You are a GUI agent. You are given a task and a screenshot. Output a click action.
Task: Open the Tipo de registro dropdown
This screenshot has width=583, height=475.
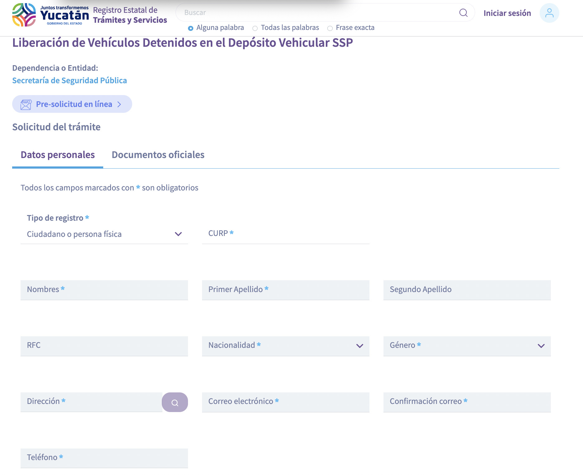(104, 234)
